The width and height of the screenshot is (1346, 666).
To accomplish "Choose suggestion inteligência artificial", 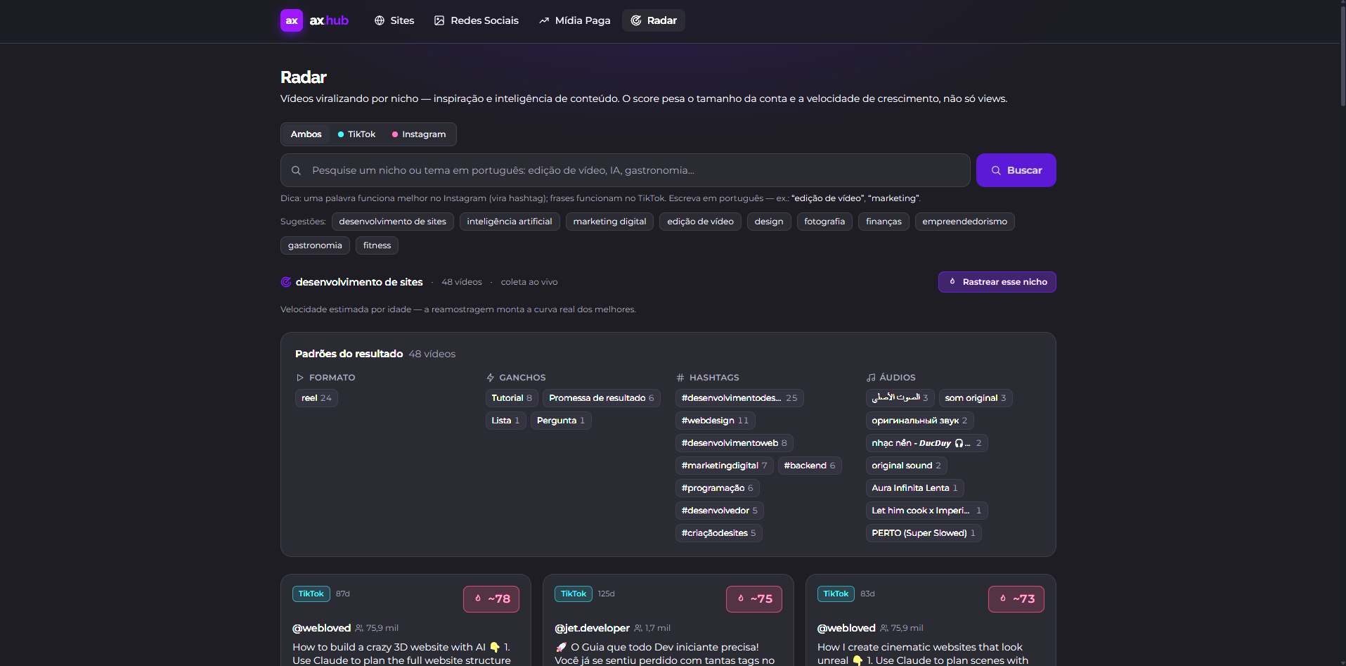I will tap(510, 222).
